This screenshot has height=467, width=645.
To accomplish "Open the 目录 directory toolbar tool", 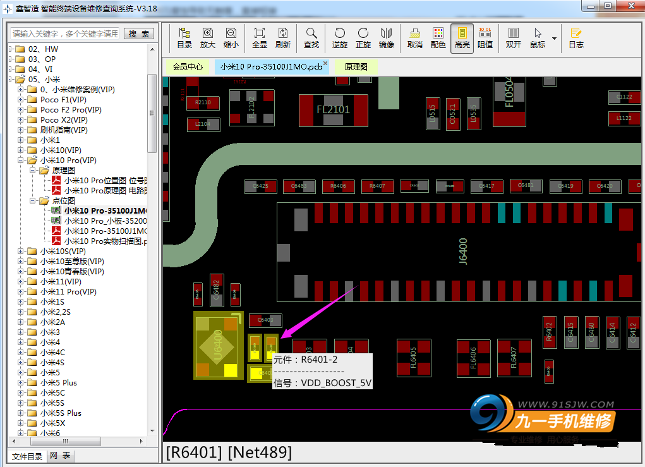I will pos(184,39).
